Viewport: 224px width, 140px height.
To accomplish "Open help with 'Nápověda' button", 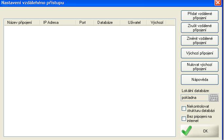I will tap(199, 79).
